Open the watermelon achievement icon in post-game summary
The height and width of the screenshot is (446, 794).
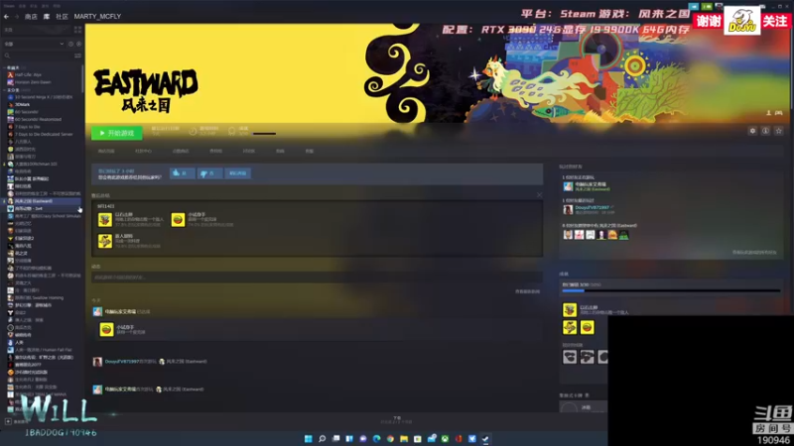tap(178, 219)
